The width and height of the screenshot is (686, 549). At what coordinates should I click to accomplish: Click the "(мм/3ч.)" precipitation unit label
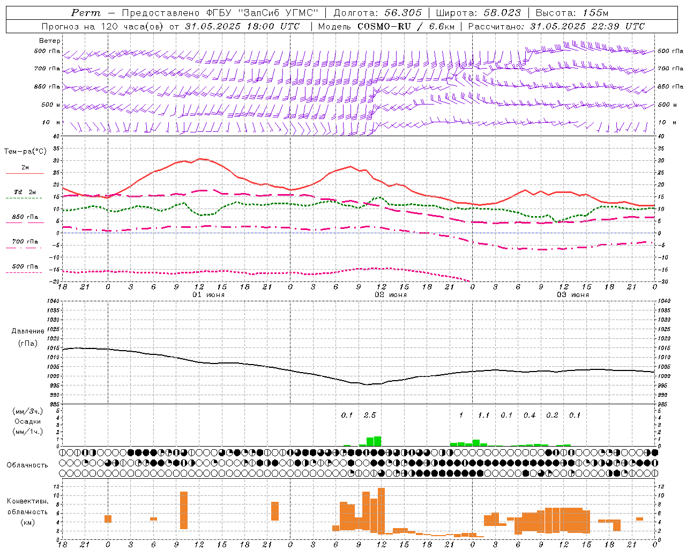coord(28,411)
